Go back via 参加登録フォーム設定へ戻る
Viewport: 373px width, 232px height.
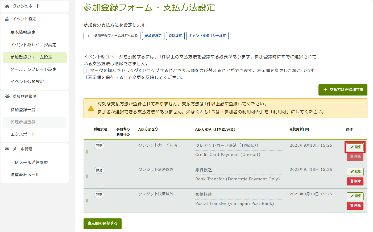coord(112,36)
